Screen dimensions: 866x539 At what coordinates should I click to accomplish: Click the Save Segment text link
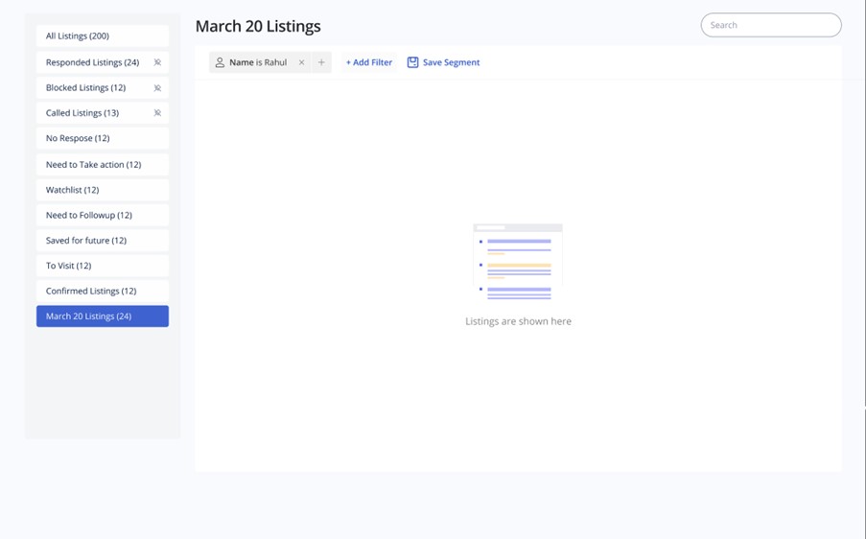point(451,62)
